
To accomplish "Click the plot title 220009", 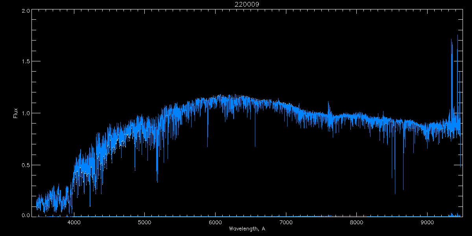I will pos(247,4).
